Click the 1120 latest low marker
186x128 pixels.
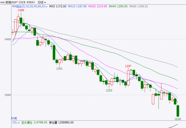[x=178, y=119]
